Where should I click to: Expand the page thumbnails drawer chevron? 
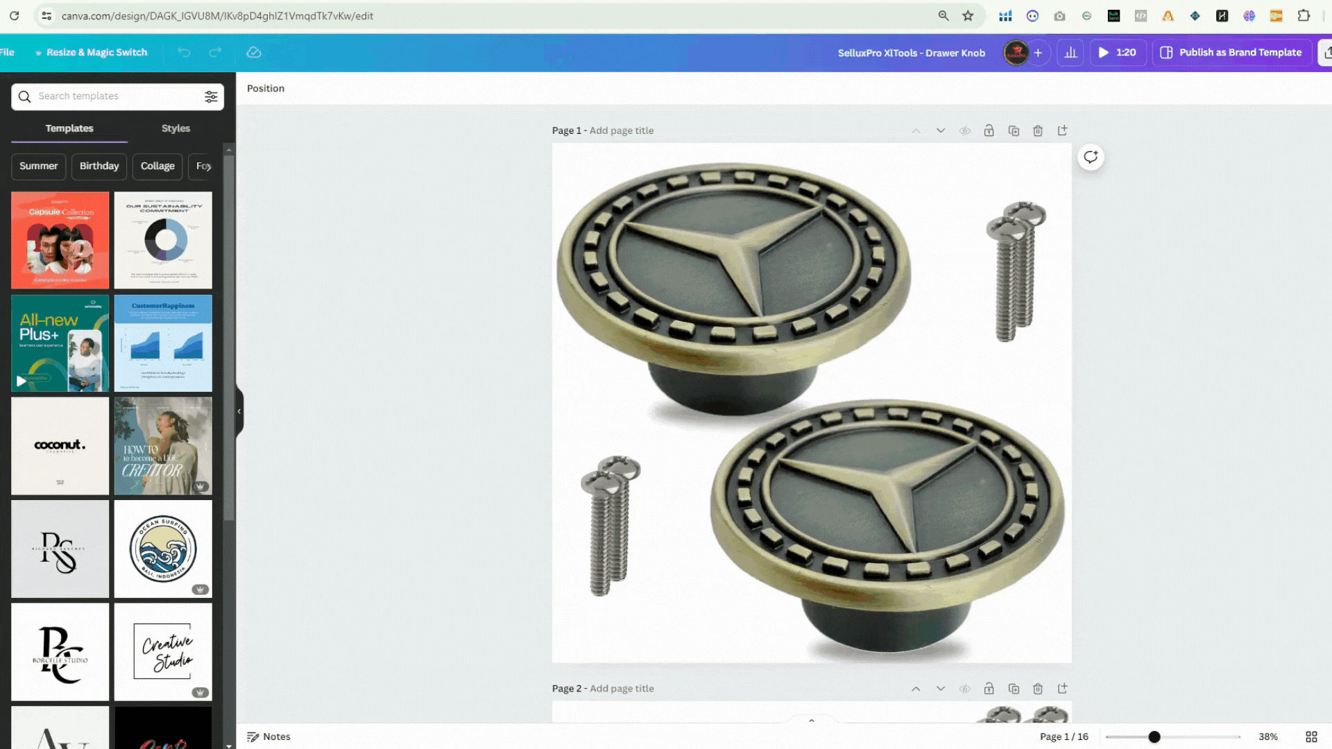pos(812,721)
